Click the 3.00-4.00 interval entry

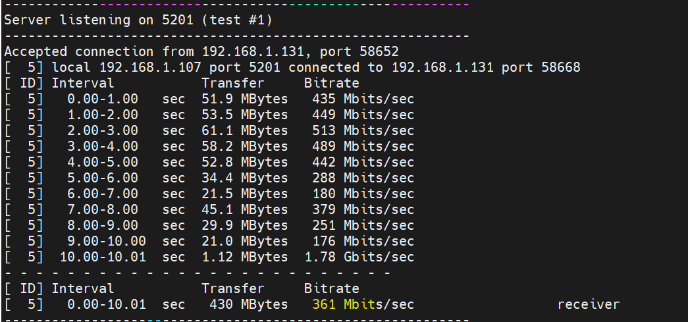103,146
